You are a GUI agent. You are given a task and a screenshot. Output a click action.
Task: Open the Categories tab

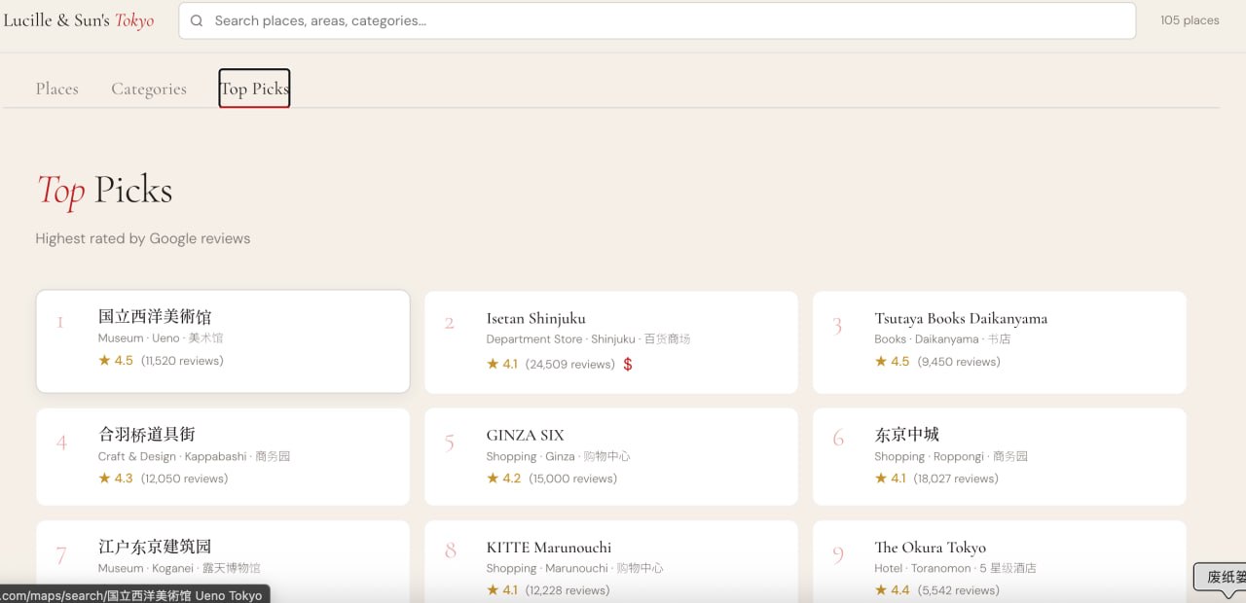pos(149,89)
